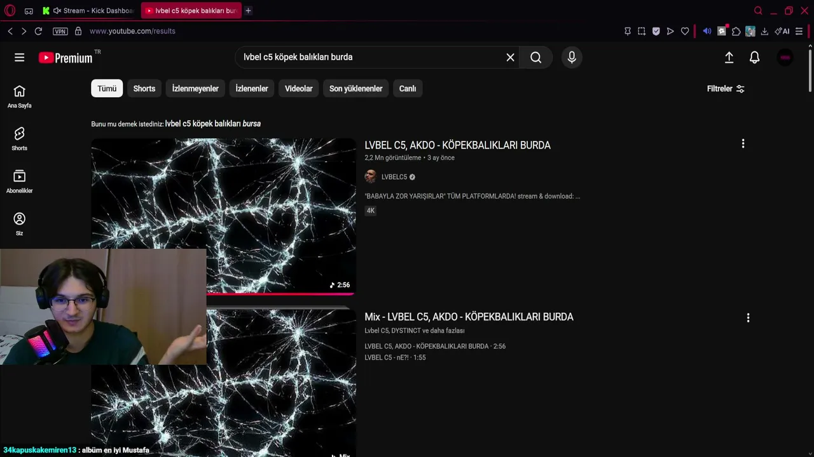This screenshot has width=814, height=457.
Task: Open the Mix - LVBEL C5, AKDO title
Action: coord(469,317)
